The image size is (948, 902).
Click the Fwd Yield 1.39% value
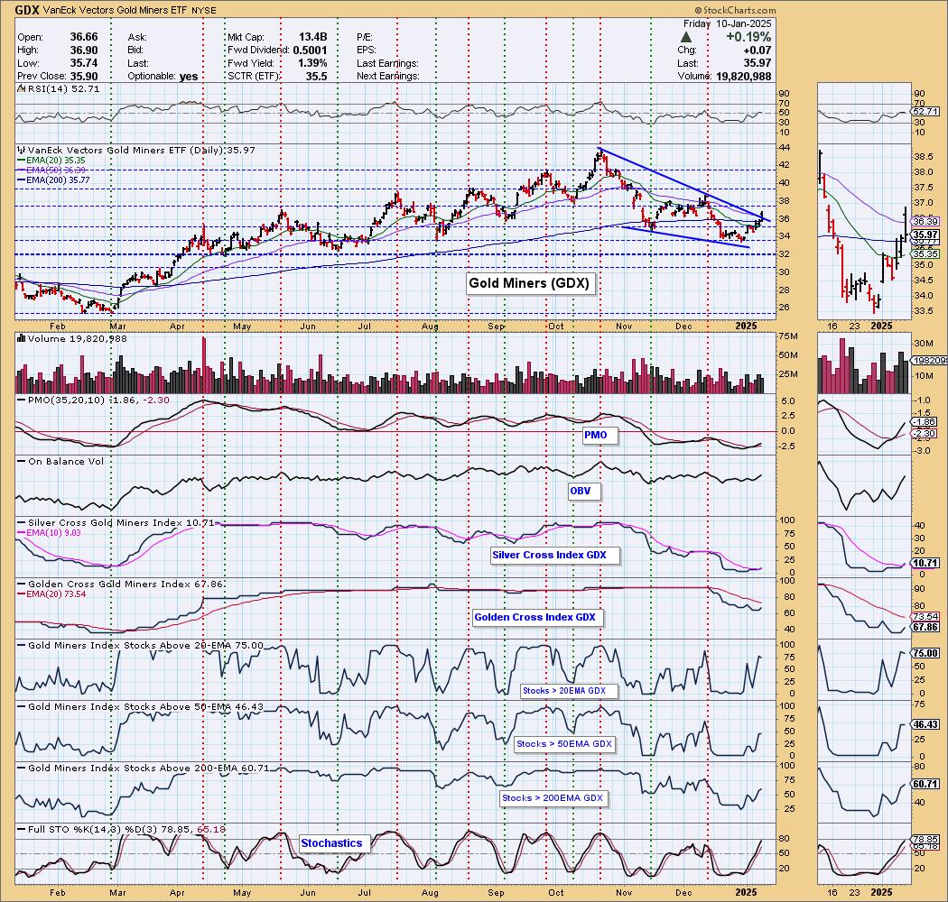point(312,63)
